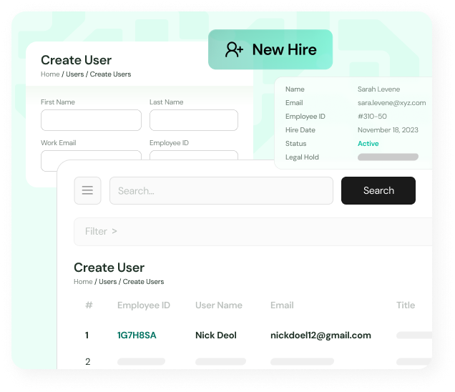Click the Active status in Sarah's card

pos(368,144)
